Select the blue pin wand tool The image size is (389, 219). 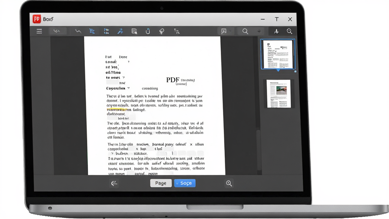[120, 31]
